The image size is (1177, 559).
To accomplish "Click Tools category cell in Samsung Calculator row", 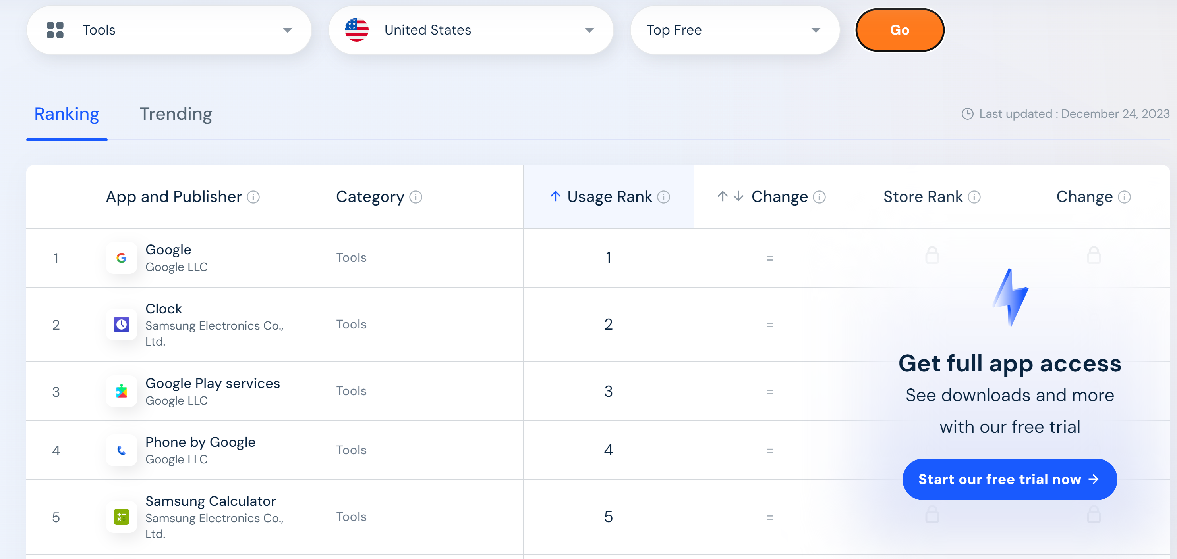I will point(351,517).
